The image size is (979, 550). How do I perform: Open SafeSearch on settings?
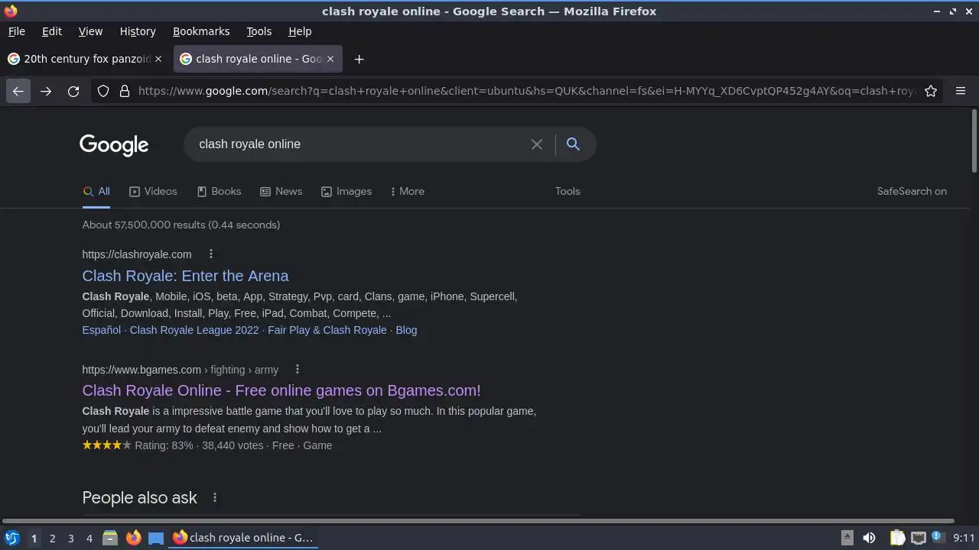coord(912,191)
